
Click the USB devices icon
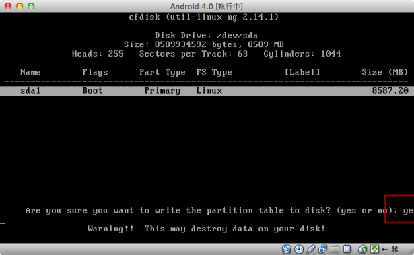(311, 249)
